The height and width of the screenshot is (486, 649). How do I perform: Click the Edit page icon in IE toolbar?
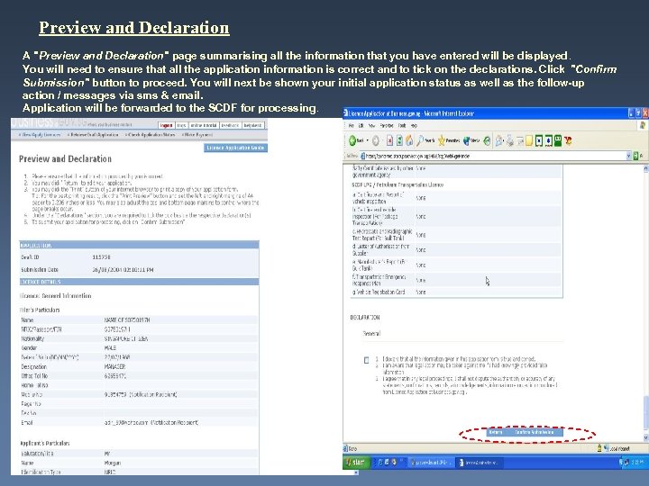click(x=520, y=141)
